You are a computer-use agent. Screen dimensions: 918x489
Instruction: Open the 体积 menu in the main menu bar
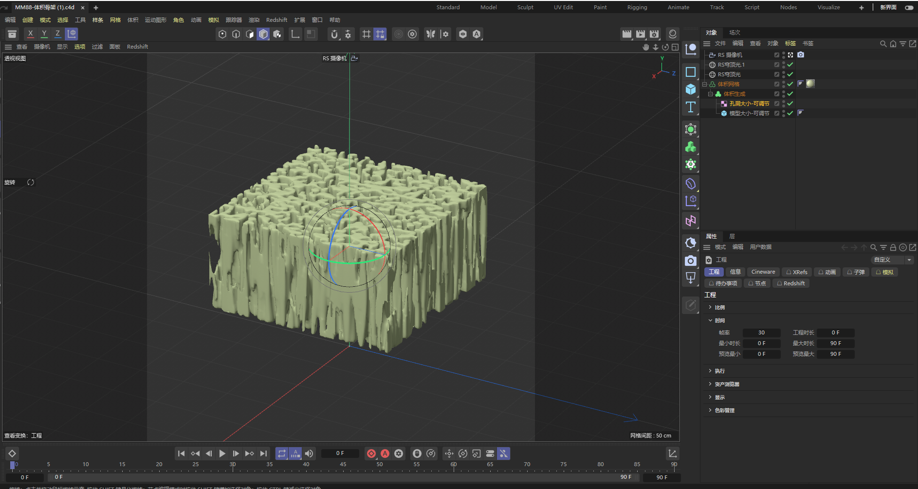click(133, 20)
